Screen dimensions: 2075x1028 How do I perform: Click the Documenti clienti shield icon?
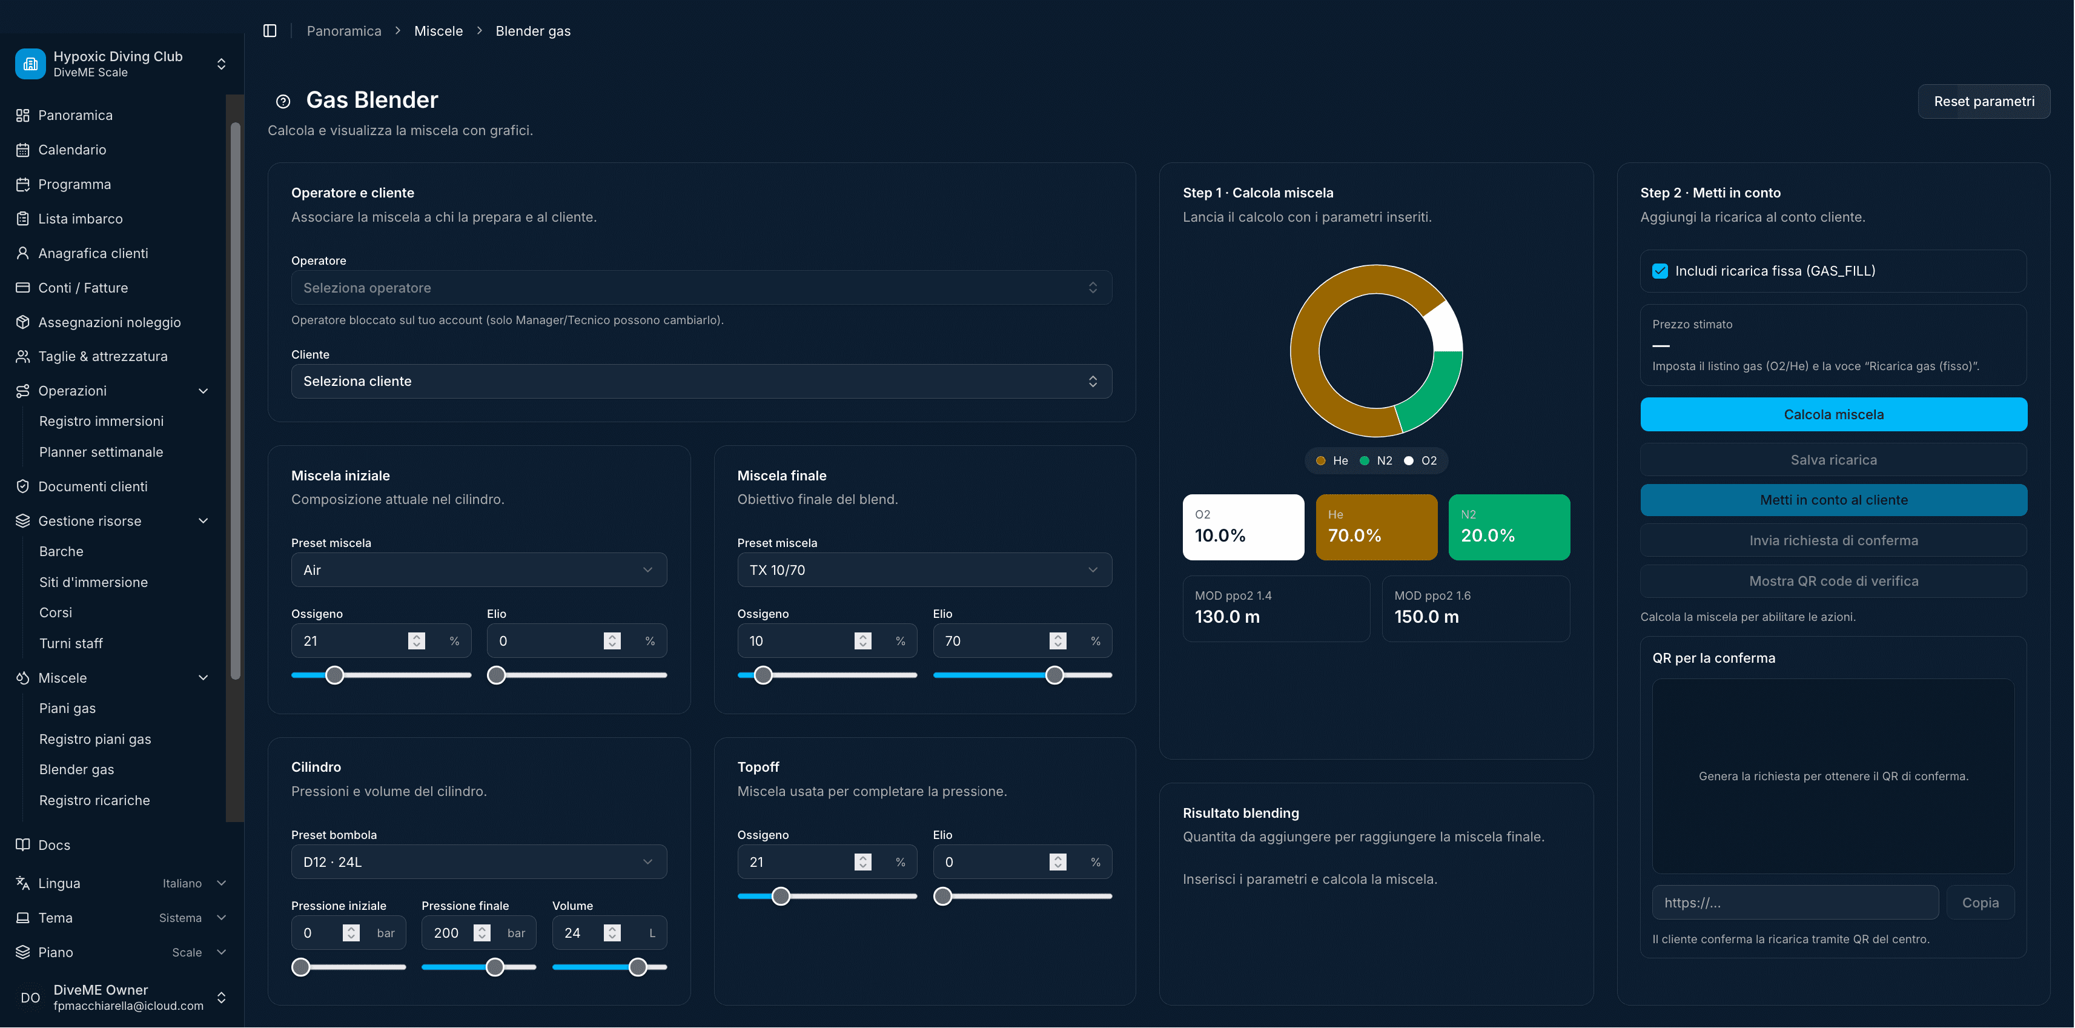click(x=22, y=486)
